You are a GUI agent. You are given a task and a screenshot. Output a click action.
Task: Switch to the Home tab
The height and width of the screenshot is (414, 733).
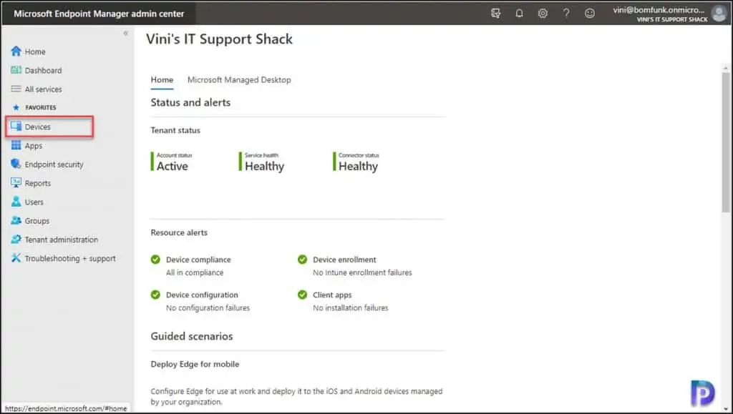[x=162, y=80]
